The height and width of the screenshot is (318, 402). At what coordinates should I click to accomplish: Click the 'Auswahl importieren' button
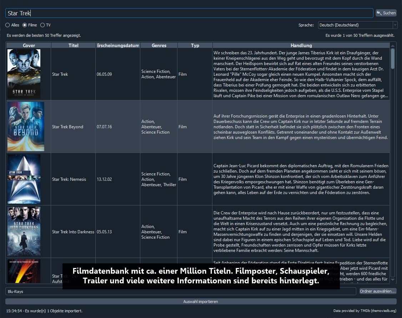[x=201, y=302]
